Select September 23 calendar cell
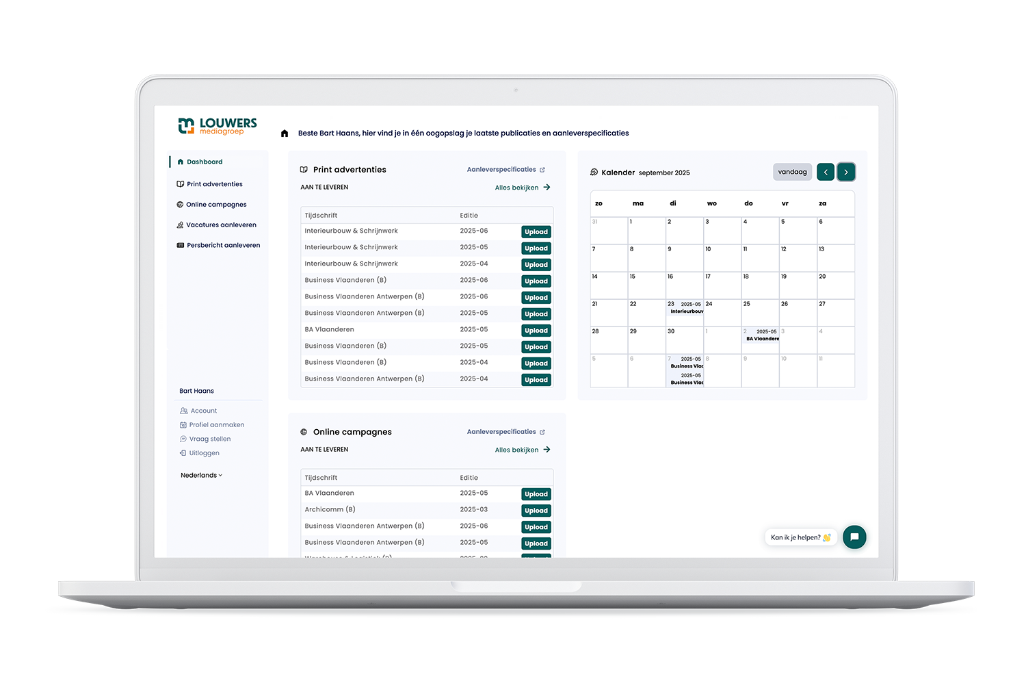Viewport: 1026px width, 679px height. point(684,313)
